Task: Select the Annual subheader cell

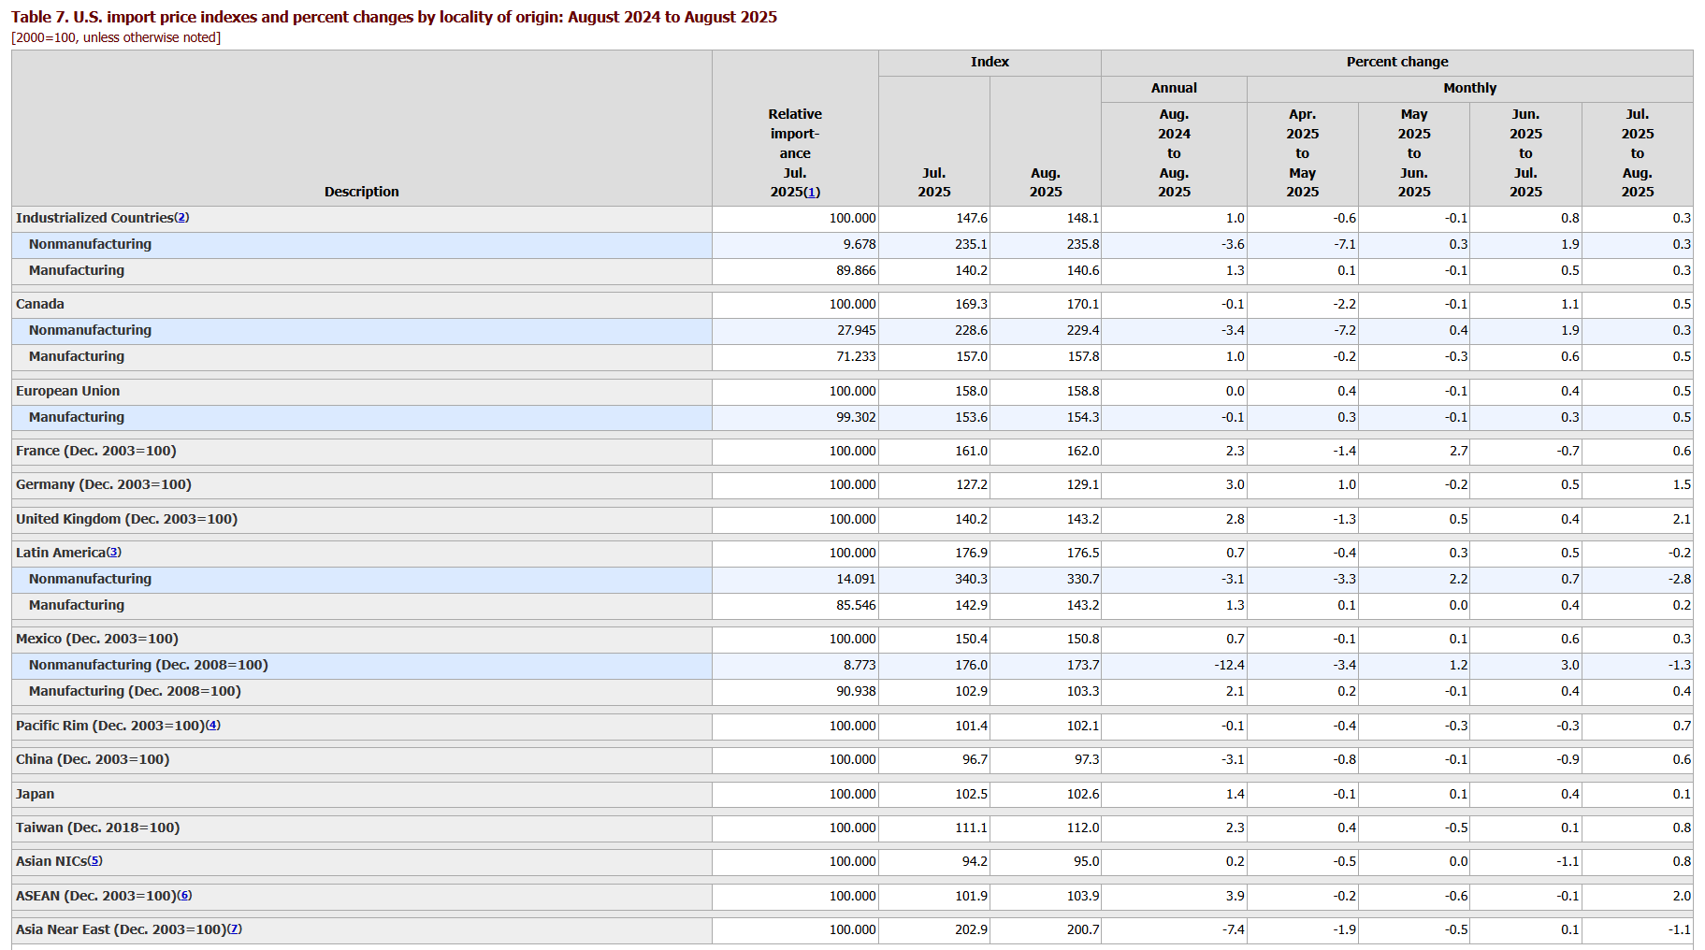Action: 1173,89
